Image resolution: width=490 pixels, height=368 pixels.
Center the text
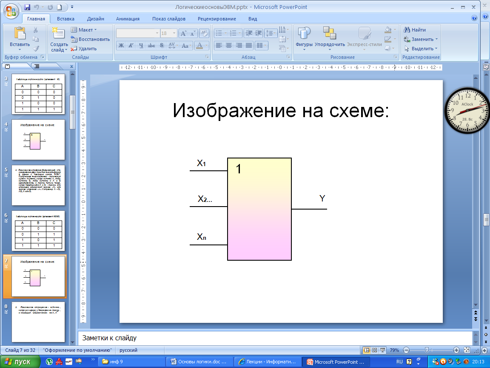click(229, 46)
